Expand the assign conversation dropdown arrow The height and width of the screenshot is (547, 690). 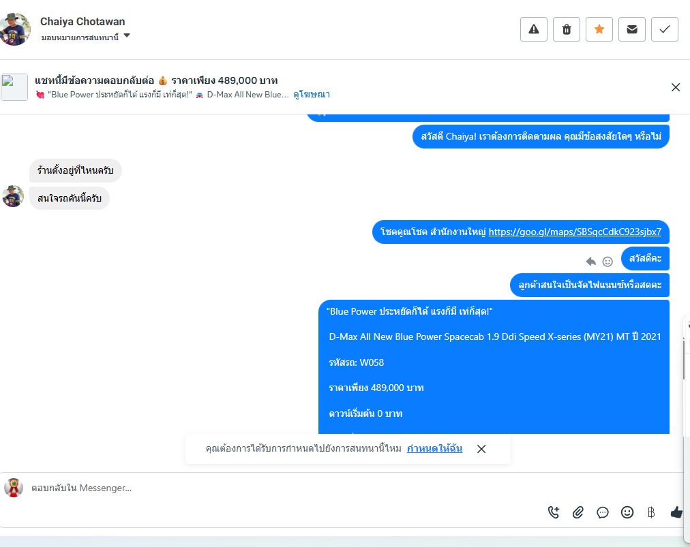[x=127, y=35]
